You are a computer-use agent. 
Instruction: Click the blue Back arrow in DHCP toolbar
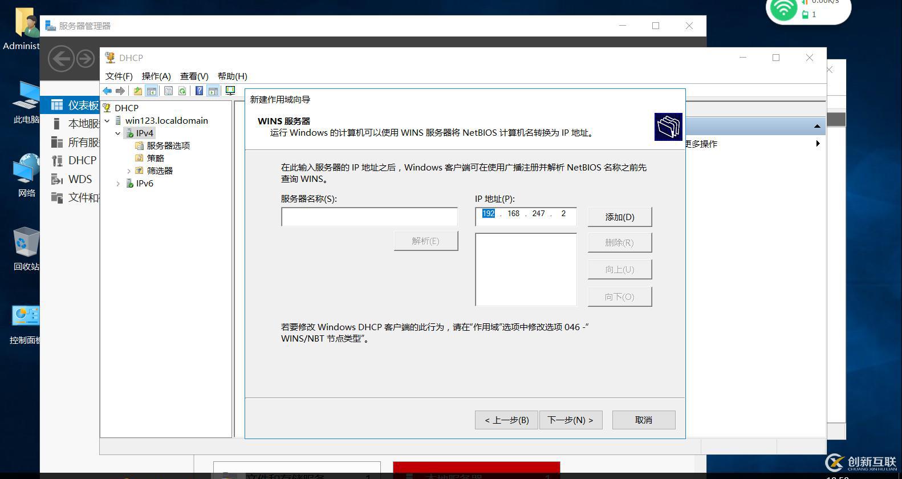(x=107, y=91)
